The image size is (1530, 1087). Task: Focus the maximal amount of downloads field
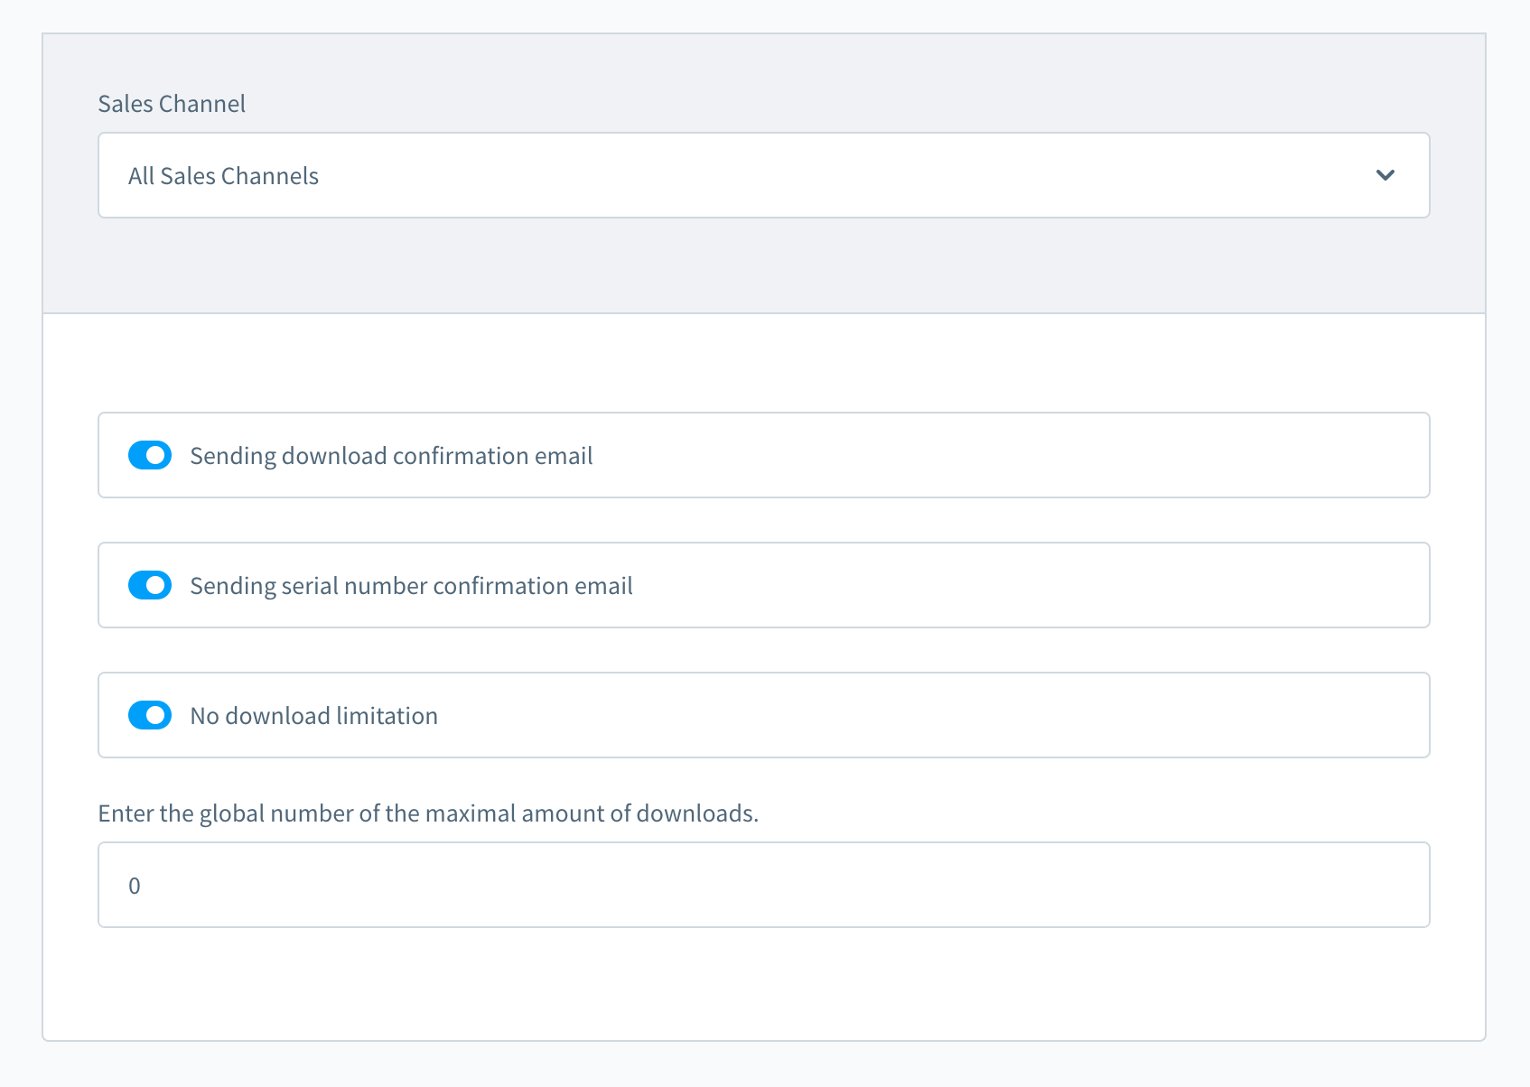pyautogui.click(x=763, y=885)
